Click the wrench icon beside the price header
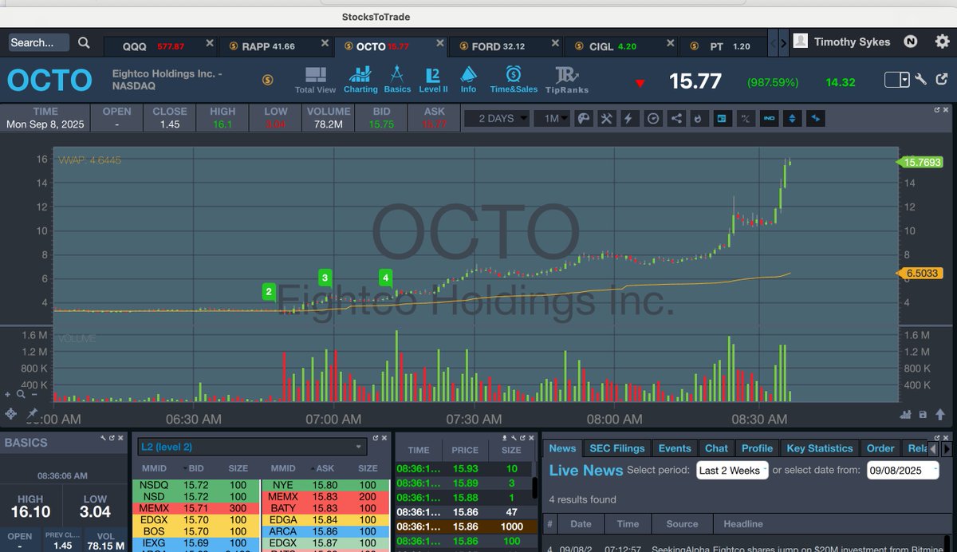Viewport: 957px width, 552px height. click(920, 79)
